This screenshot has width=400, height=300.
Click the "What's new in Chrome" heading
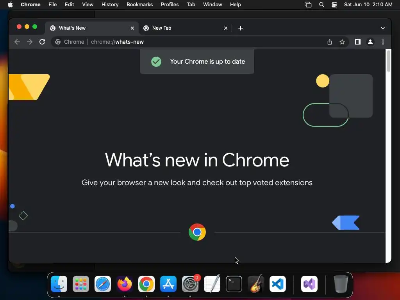pos(197,160)
